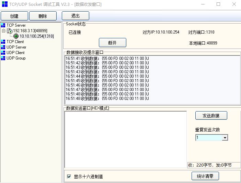The height and width of the screenshot is (183, 241).
Task: Click inside the HEX data send text area
Action: point(126,139)
